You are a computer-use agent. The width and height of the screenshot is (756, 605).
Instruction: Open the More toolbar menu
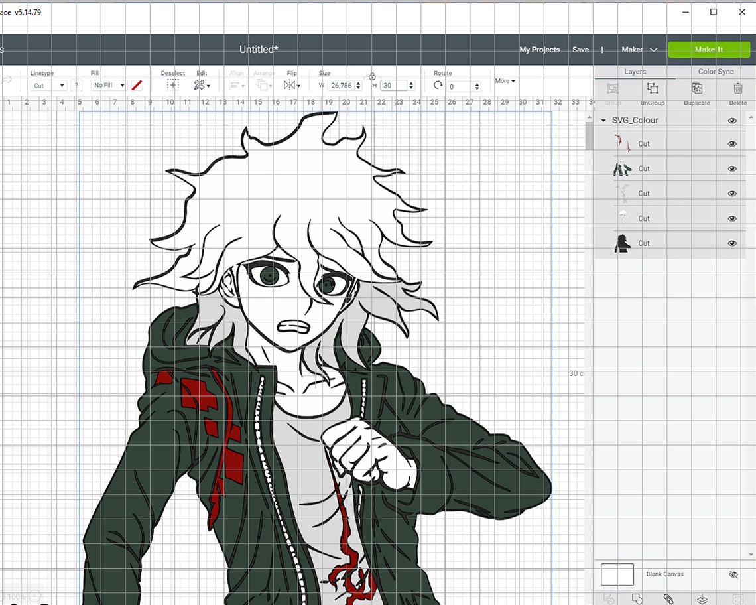pos(505,80)
